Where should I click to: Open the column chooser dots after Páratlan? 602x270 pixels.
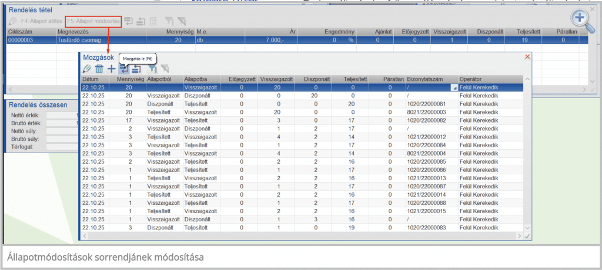point(583,33)
